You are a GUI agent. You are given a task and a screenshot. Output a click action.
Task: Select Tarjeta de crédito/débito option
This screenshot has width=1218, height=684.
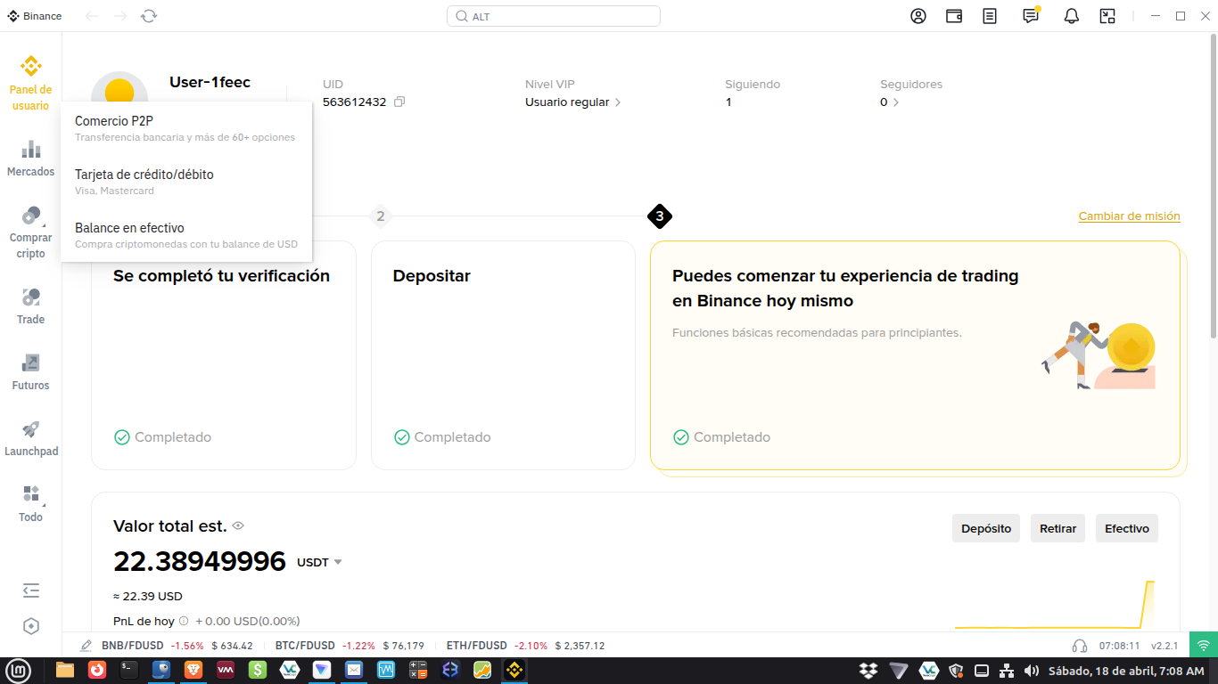click(x=186, y=182)
